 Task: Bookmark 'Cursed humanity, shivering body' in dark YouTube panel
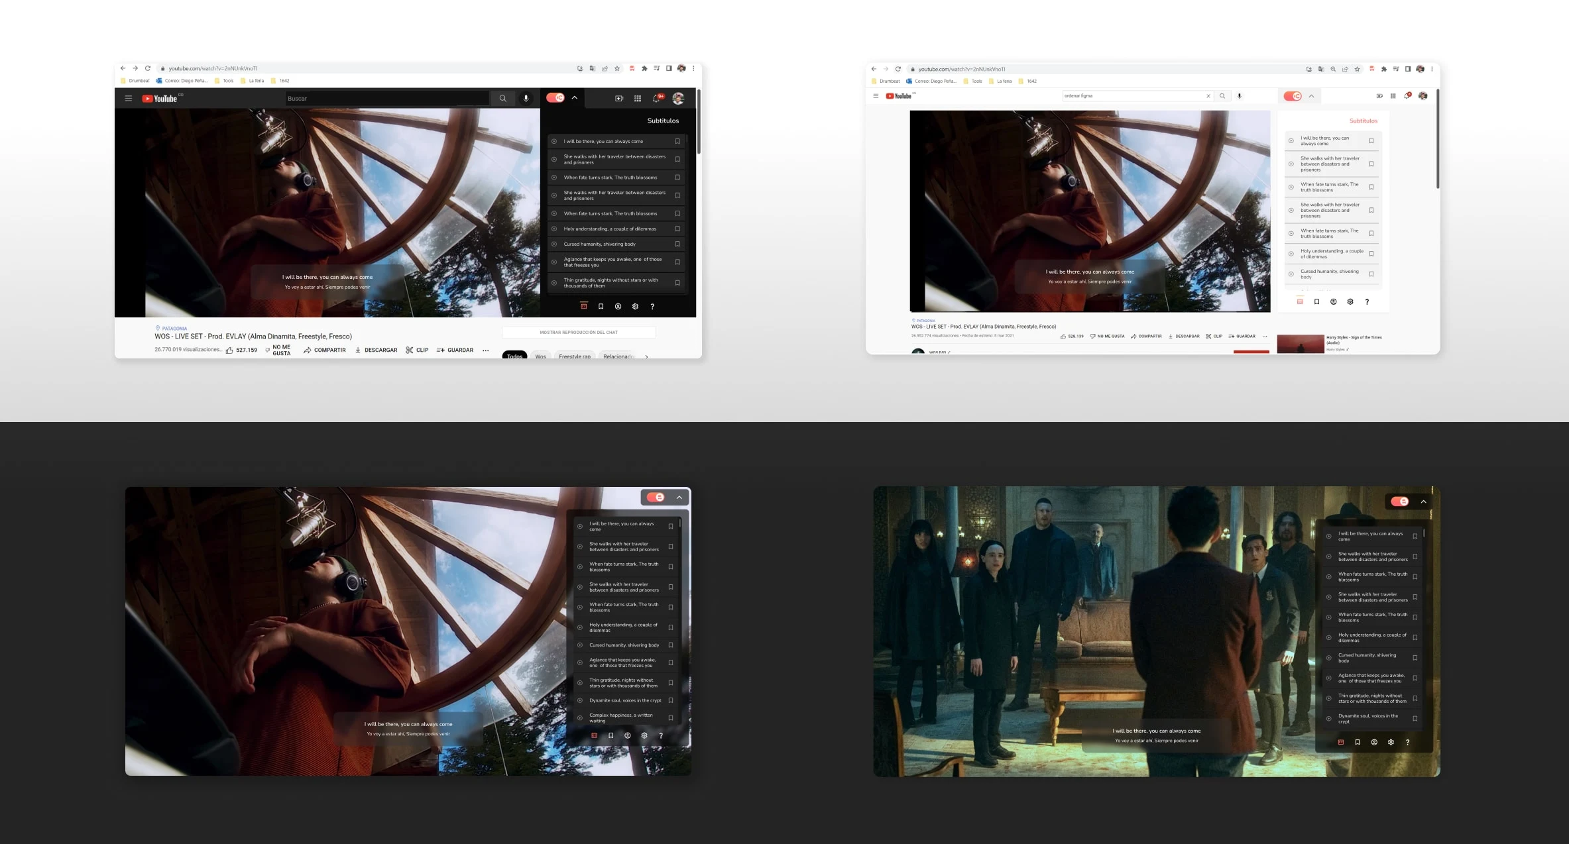[x=677, y=244]
